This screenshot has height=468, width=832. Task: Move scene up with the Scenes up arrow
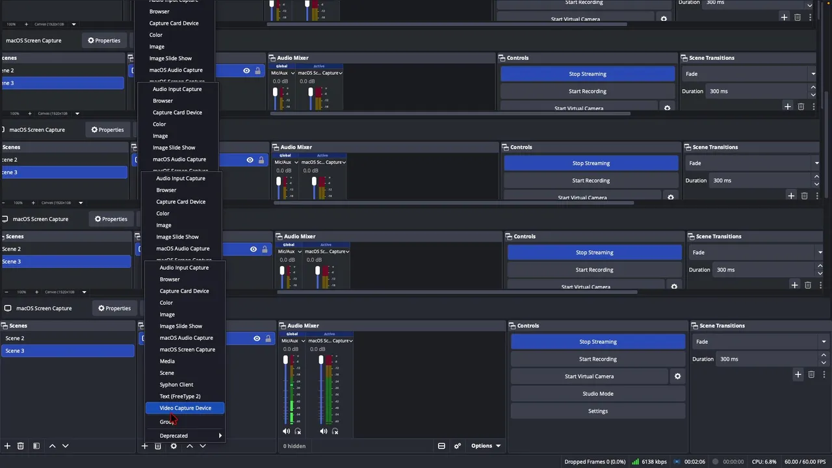[53, 446]
